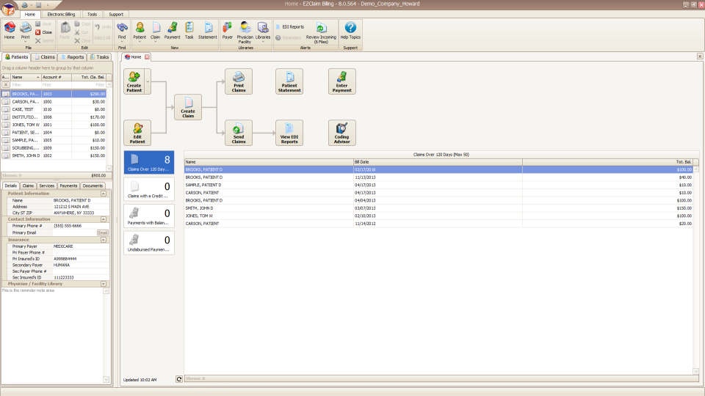Click the Name filter field in patient grid
The image size is (705, 396).
(26, 84)
